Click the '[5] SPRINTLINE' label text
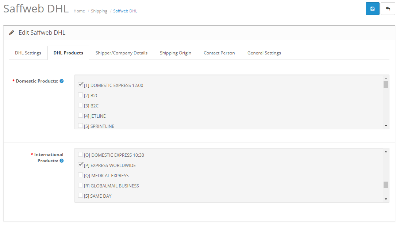The height and width of the screenshot is (228, 400). 99,126
